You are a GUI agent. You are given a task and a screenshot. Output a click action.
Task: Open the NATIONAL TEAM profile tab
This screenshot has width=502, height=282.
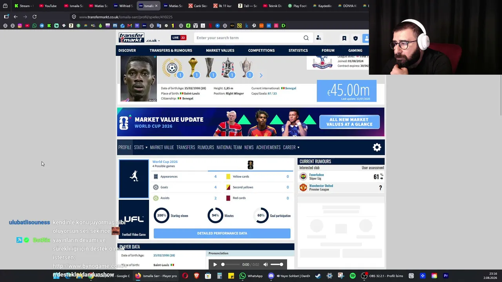pos(229,147)
